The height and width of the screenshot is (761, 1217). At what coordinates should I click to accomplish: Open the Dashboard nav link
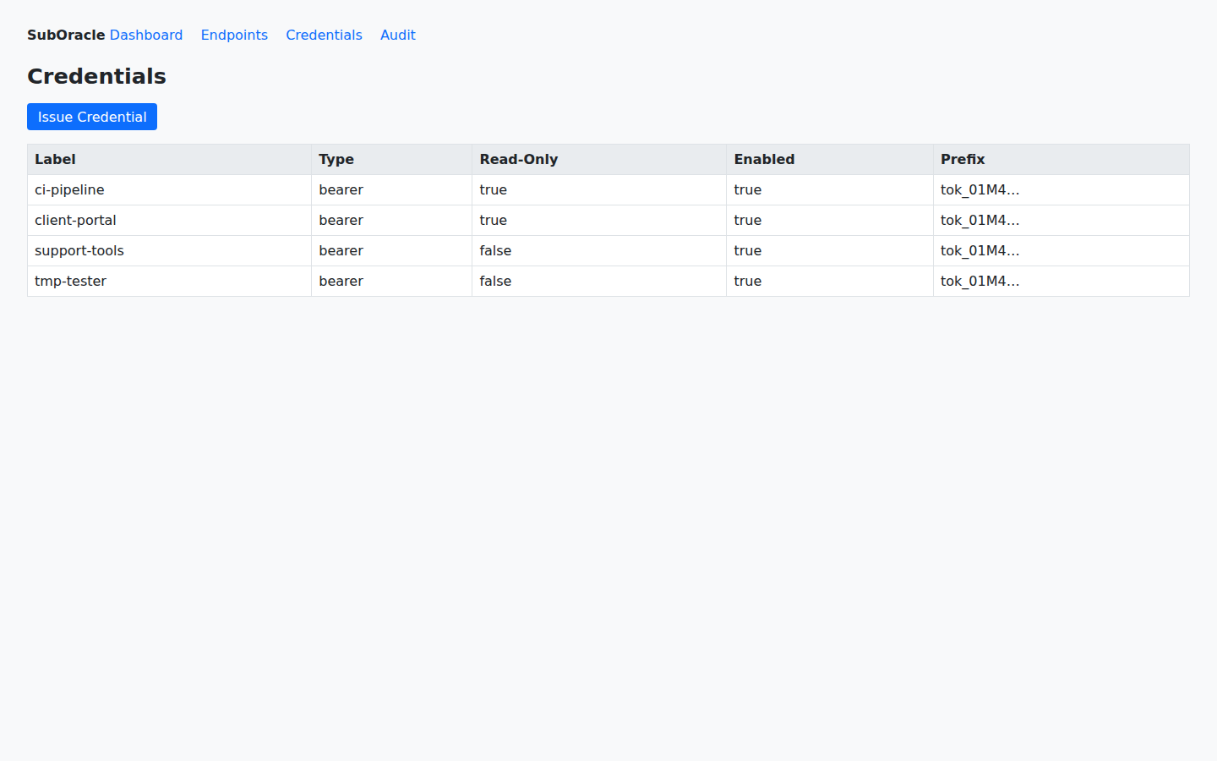pyautogui.click(x=146, y=35)
